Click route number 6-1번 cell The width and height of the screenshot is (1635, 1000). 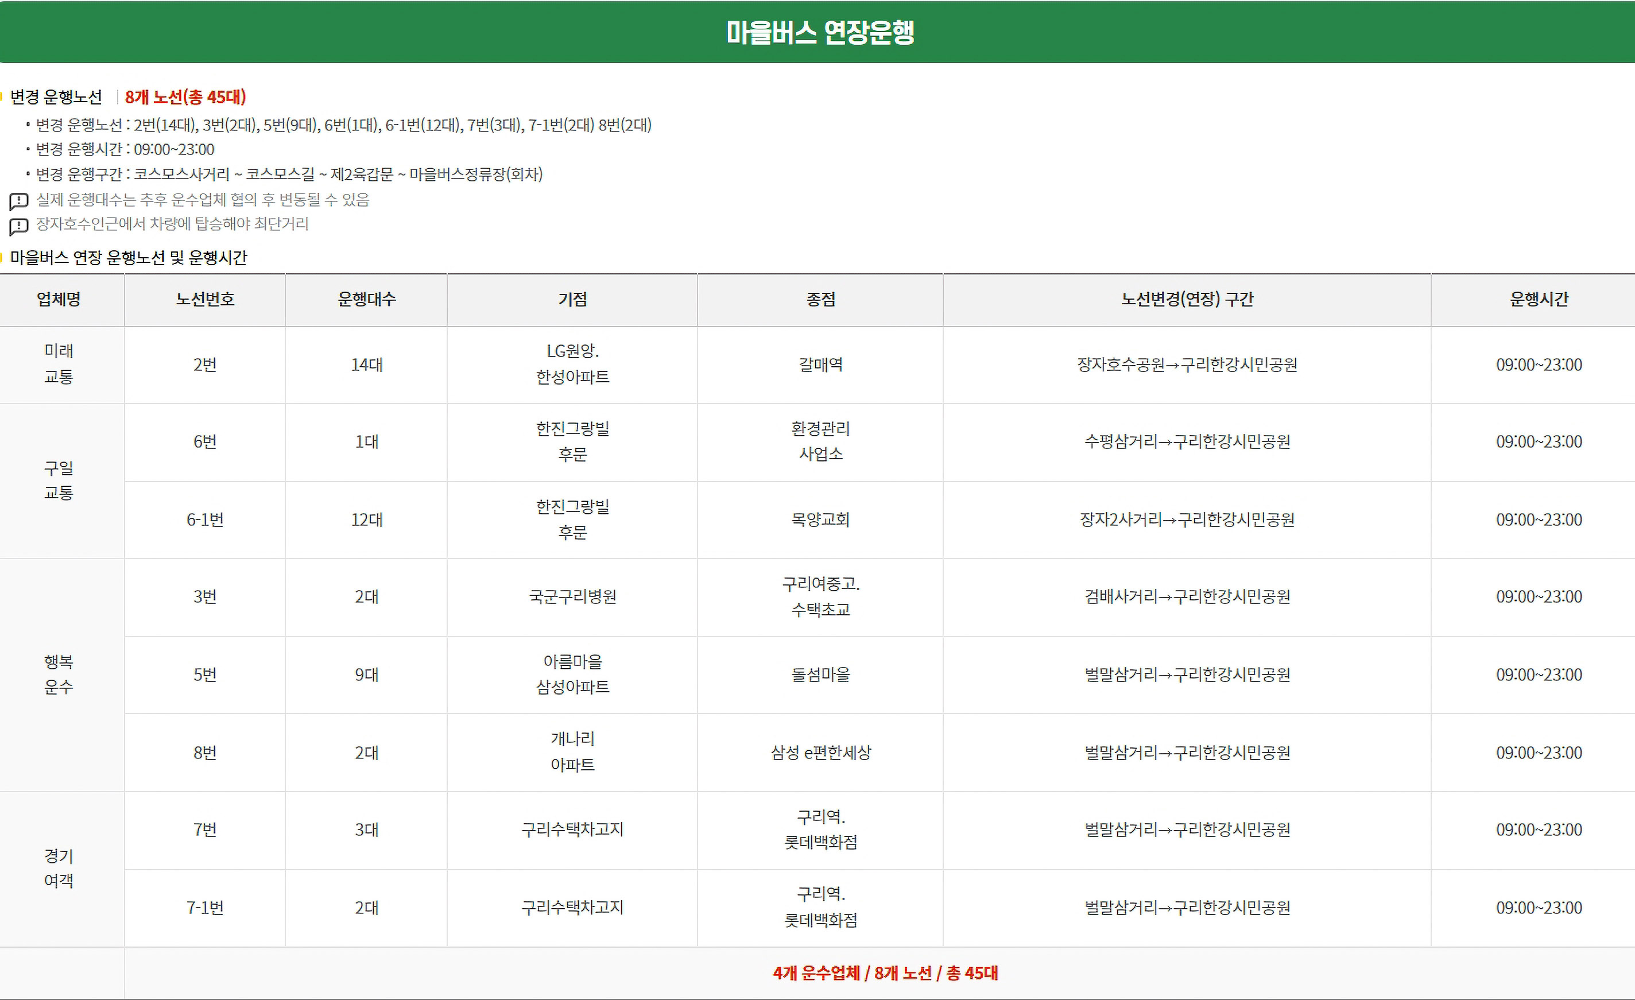tap(204, 520)
